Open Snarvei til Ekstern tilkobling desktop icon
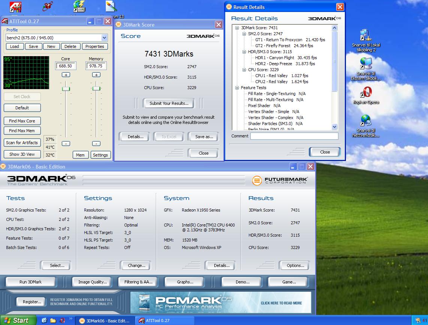Image resolution: width=428 pixels, height=325 pixels. point(366,69)
